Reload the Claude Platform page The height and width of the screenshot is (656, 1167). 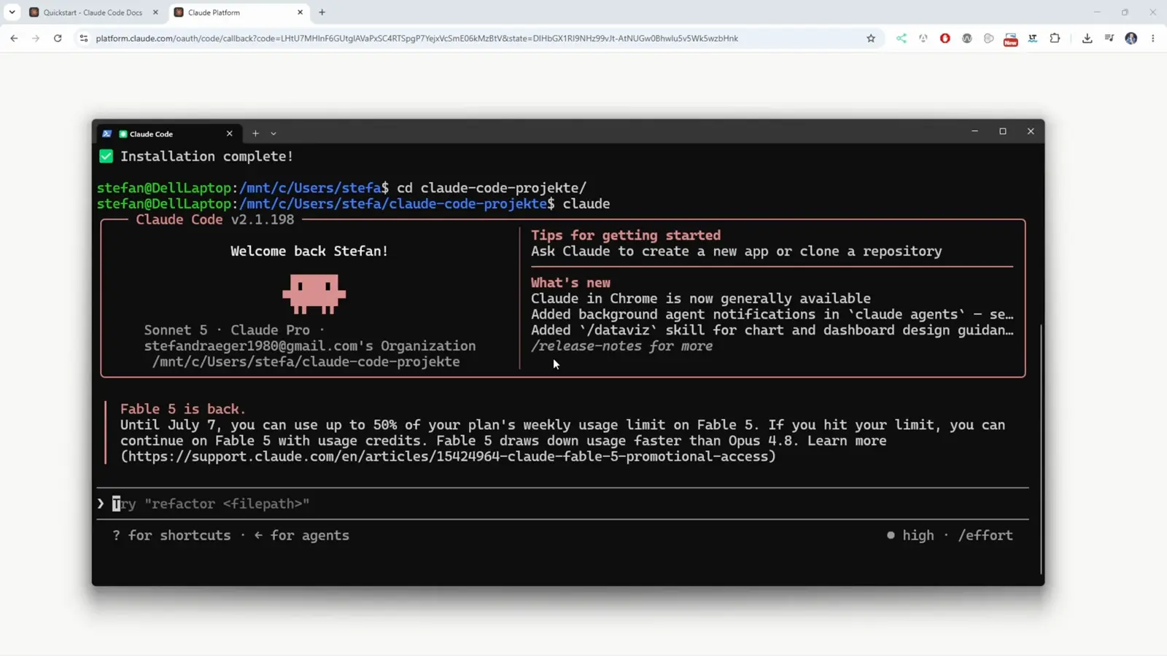pos(58,39)
